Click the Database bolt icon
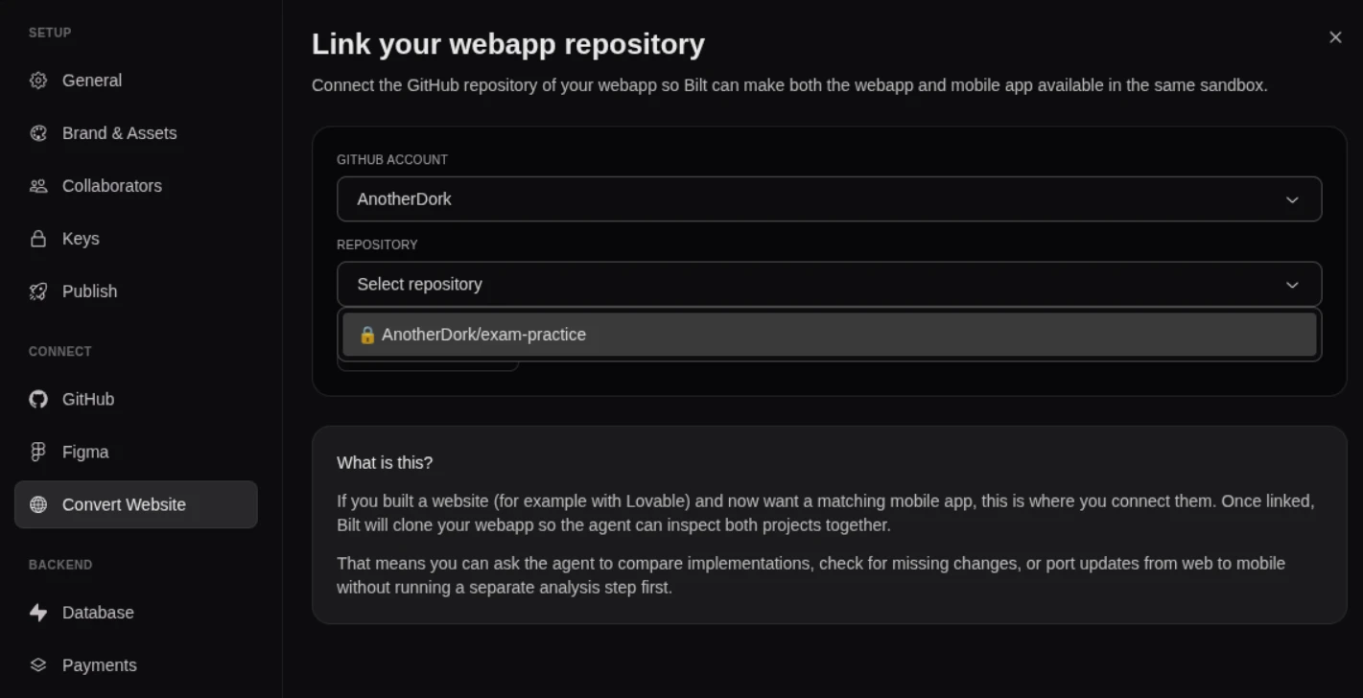The image size is (1363, 698). [x=38, y=613]
